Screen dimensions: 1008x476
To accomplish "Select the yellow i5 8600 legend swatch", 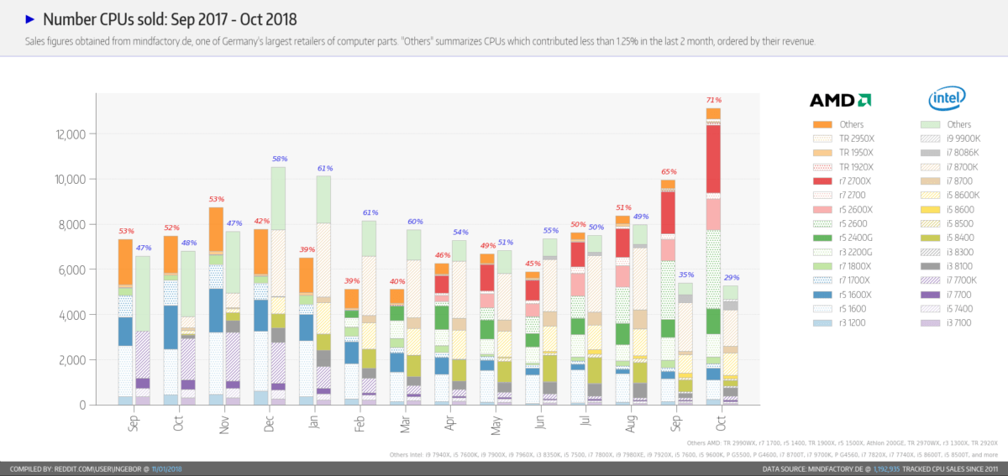I will [x=929, y=210].
